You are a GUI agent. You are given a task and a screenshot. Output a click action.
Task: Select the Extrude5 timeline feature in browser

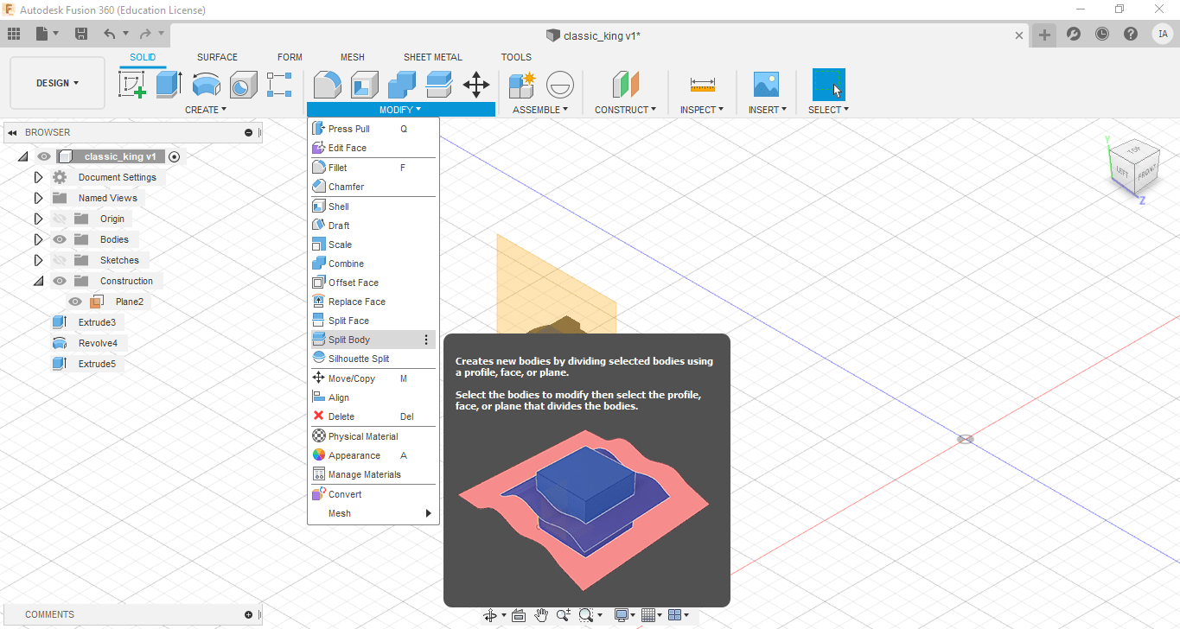pyautogui.click(x=87, y=364)
